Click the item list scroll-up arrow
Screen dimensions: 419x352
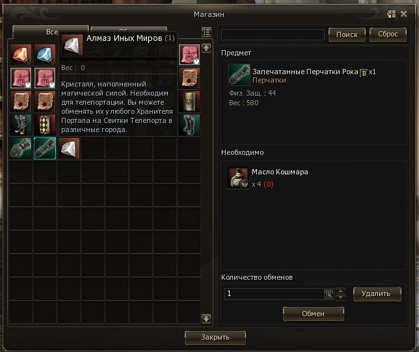pos(206,48)
